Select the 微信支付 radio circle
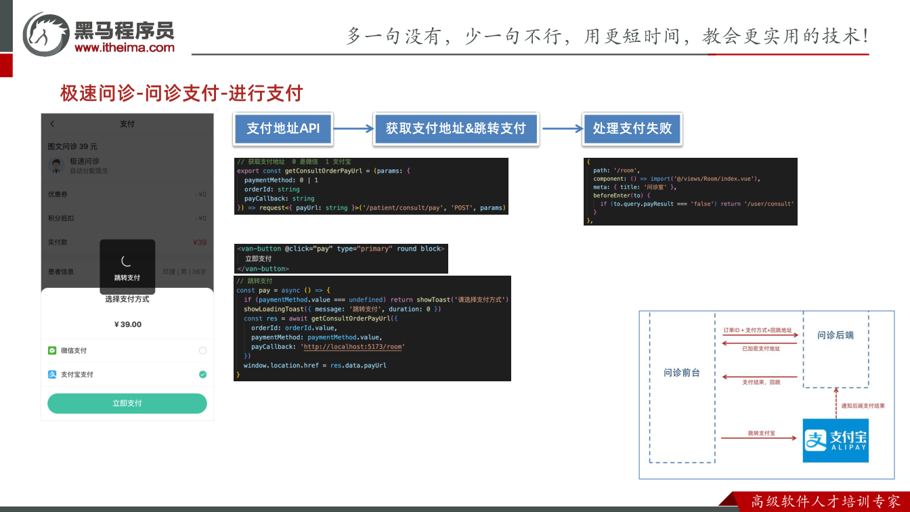The height and width of the screenshot is (512, 910). pos(202,351)
